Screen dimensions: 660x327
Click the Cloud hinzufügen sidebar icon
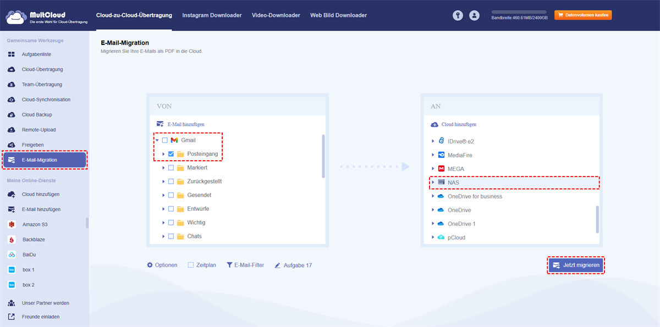[x=12, y=194]
